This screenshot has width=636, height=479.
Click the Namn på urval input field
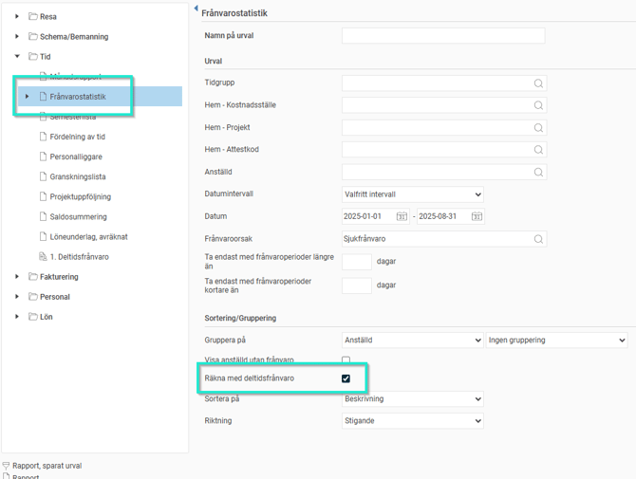pyautogui.click(x=442, y=36)
